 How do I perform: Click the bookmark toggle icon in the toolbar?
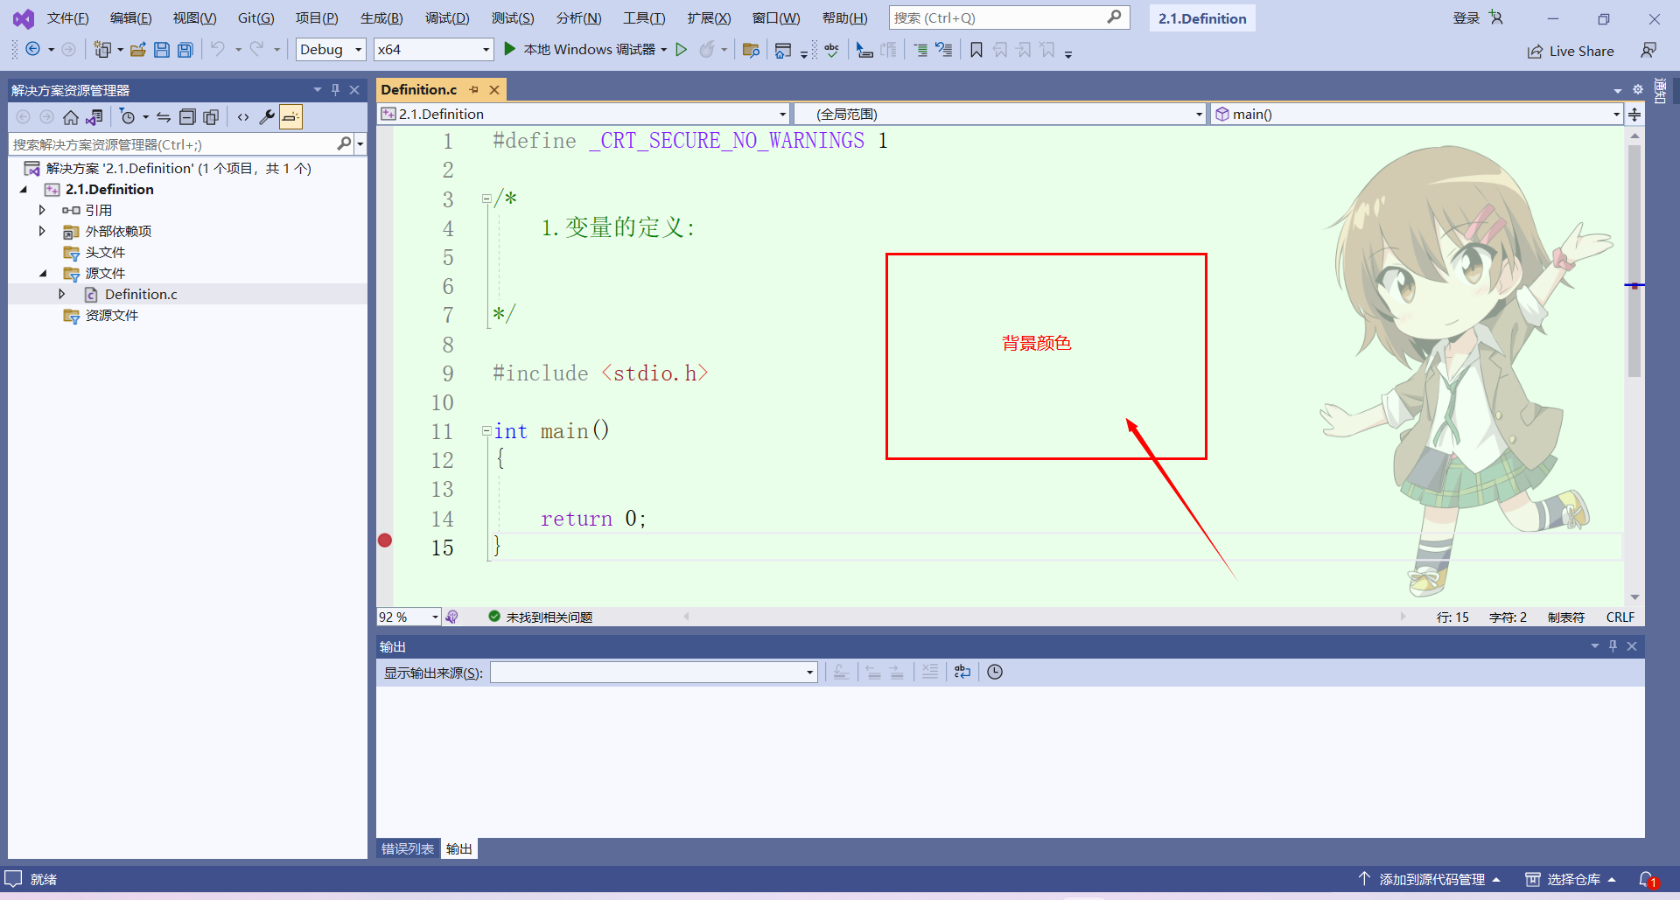point(976,50)
